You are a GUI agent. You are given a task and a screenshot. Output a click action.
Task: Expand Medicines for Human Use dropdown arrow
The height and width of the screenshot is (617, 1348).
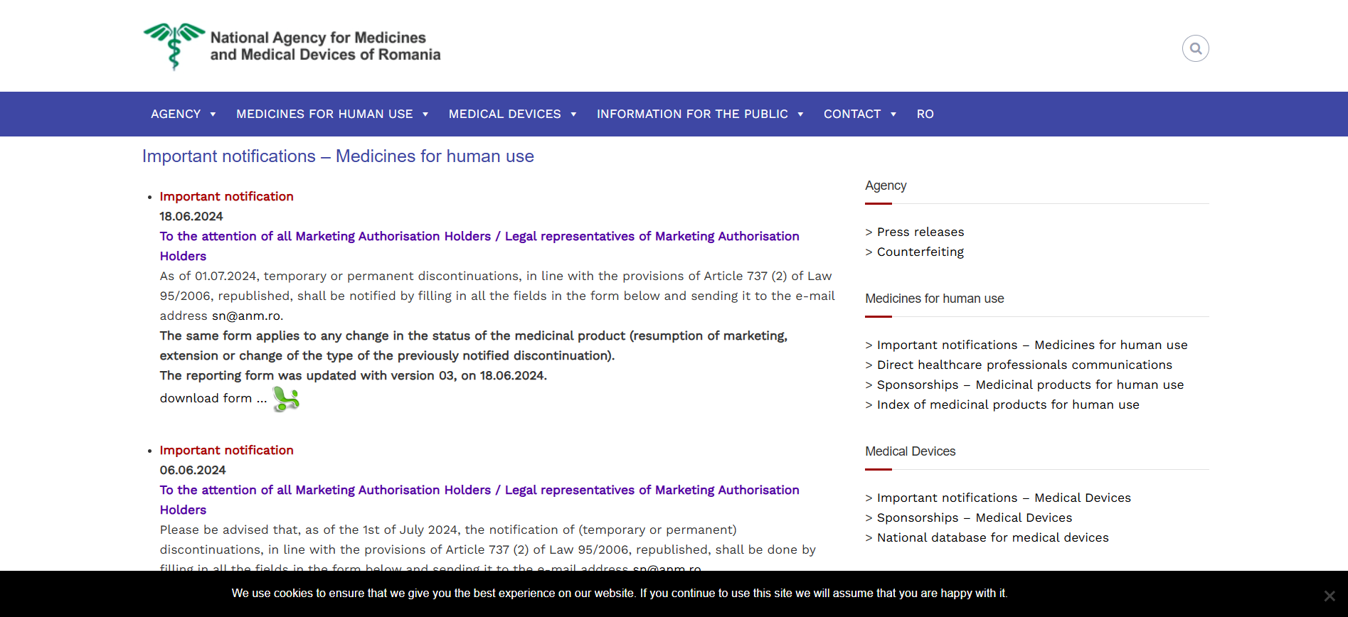(x=425, y=114)
